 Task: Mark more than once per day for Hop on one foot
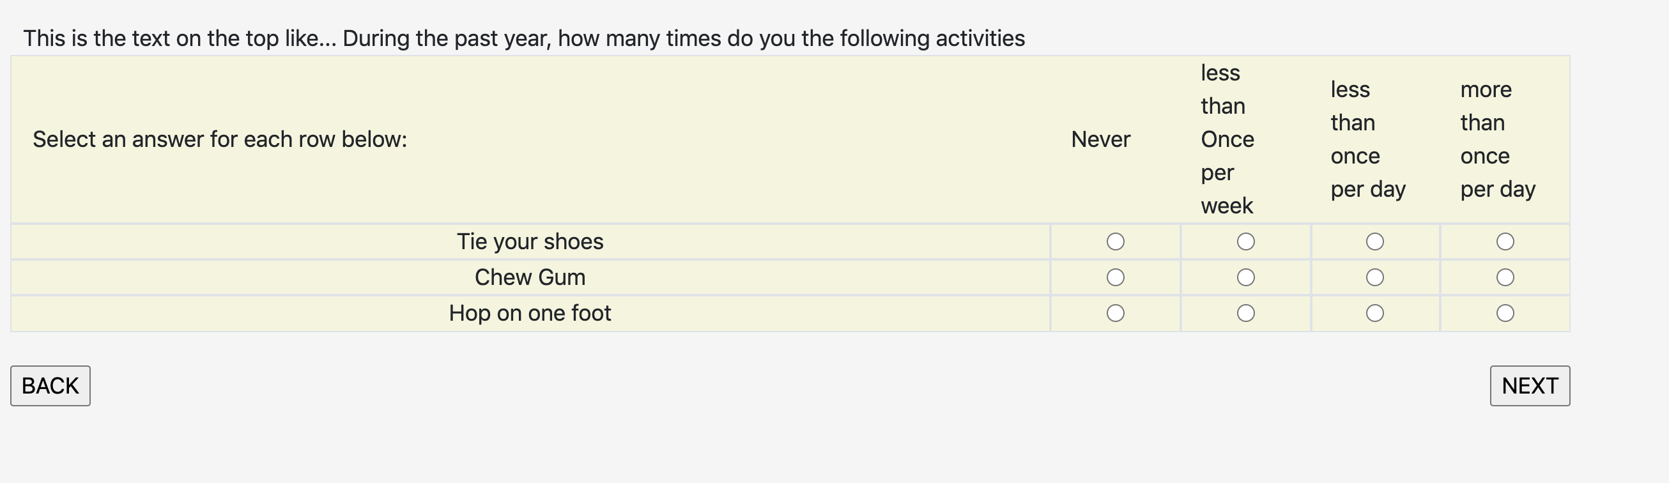point(1505,313)
